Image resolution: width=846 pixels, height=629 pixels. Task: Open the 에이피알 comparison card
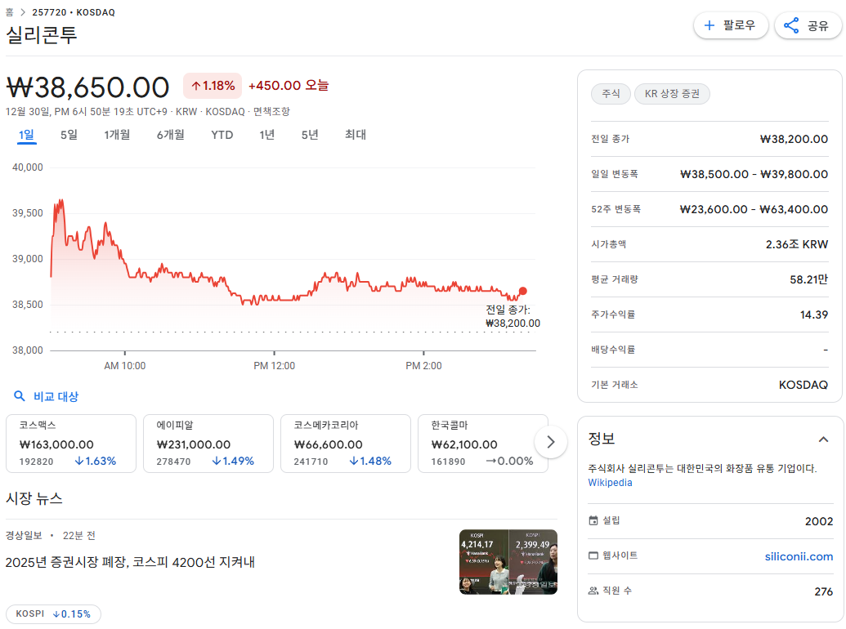pos(208,444)
